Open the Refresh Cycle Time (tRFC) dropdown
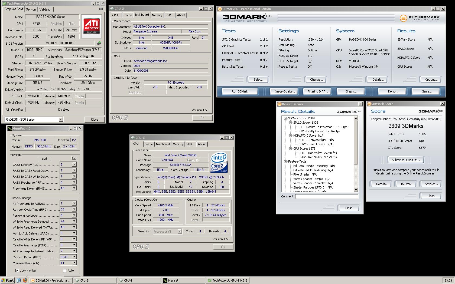Viewport: 455px width, 284px height. [x=74, y=209]
